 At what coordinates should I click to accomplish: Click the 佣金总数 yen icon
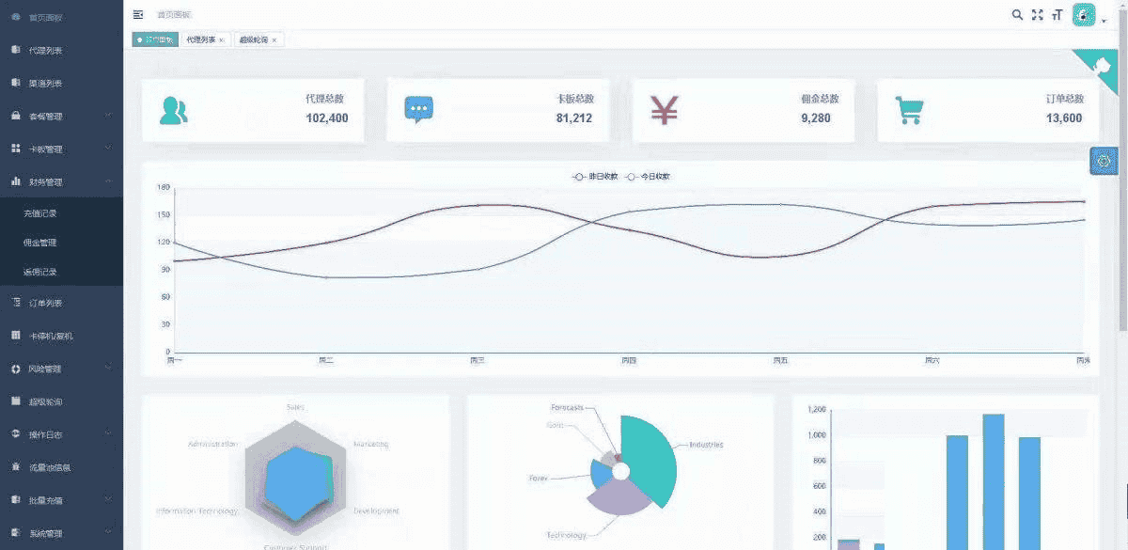665,111
